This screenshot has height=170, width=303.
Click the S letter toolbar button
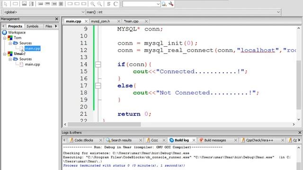pyautogui.click(x=108, y=4)
